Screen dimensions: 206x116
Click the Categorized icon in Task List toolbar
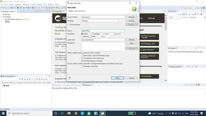coord(184,14)
